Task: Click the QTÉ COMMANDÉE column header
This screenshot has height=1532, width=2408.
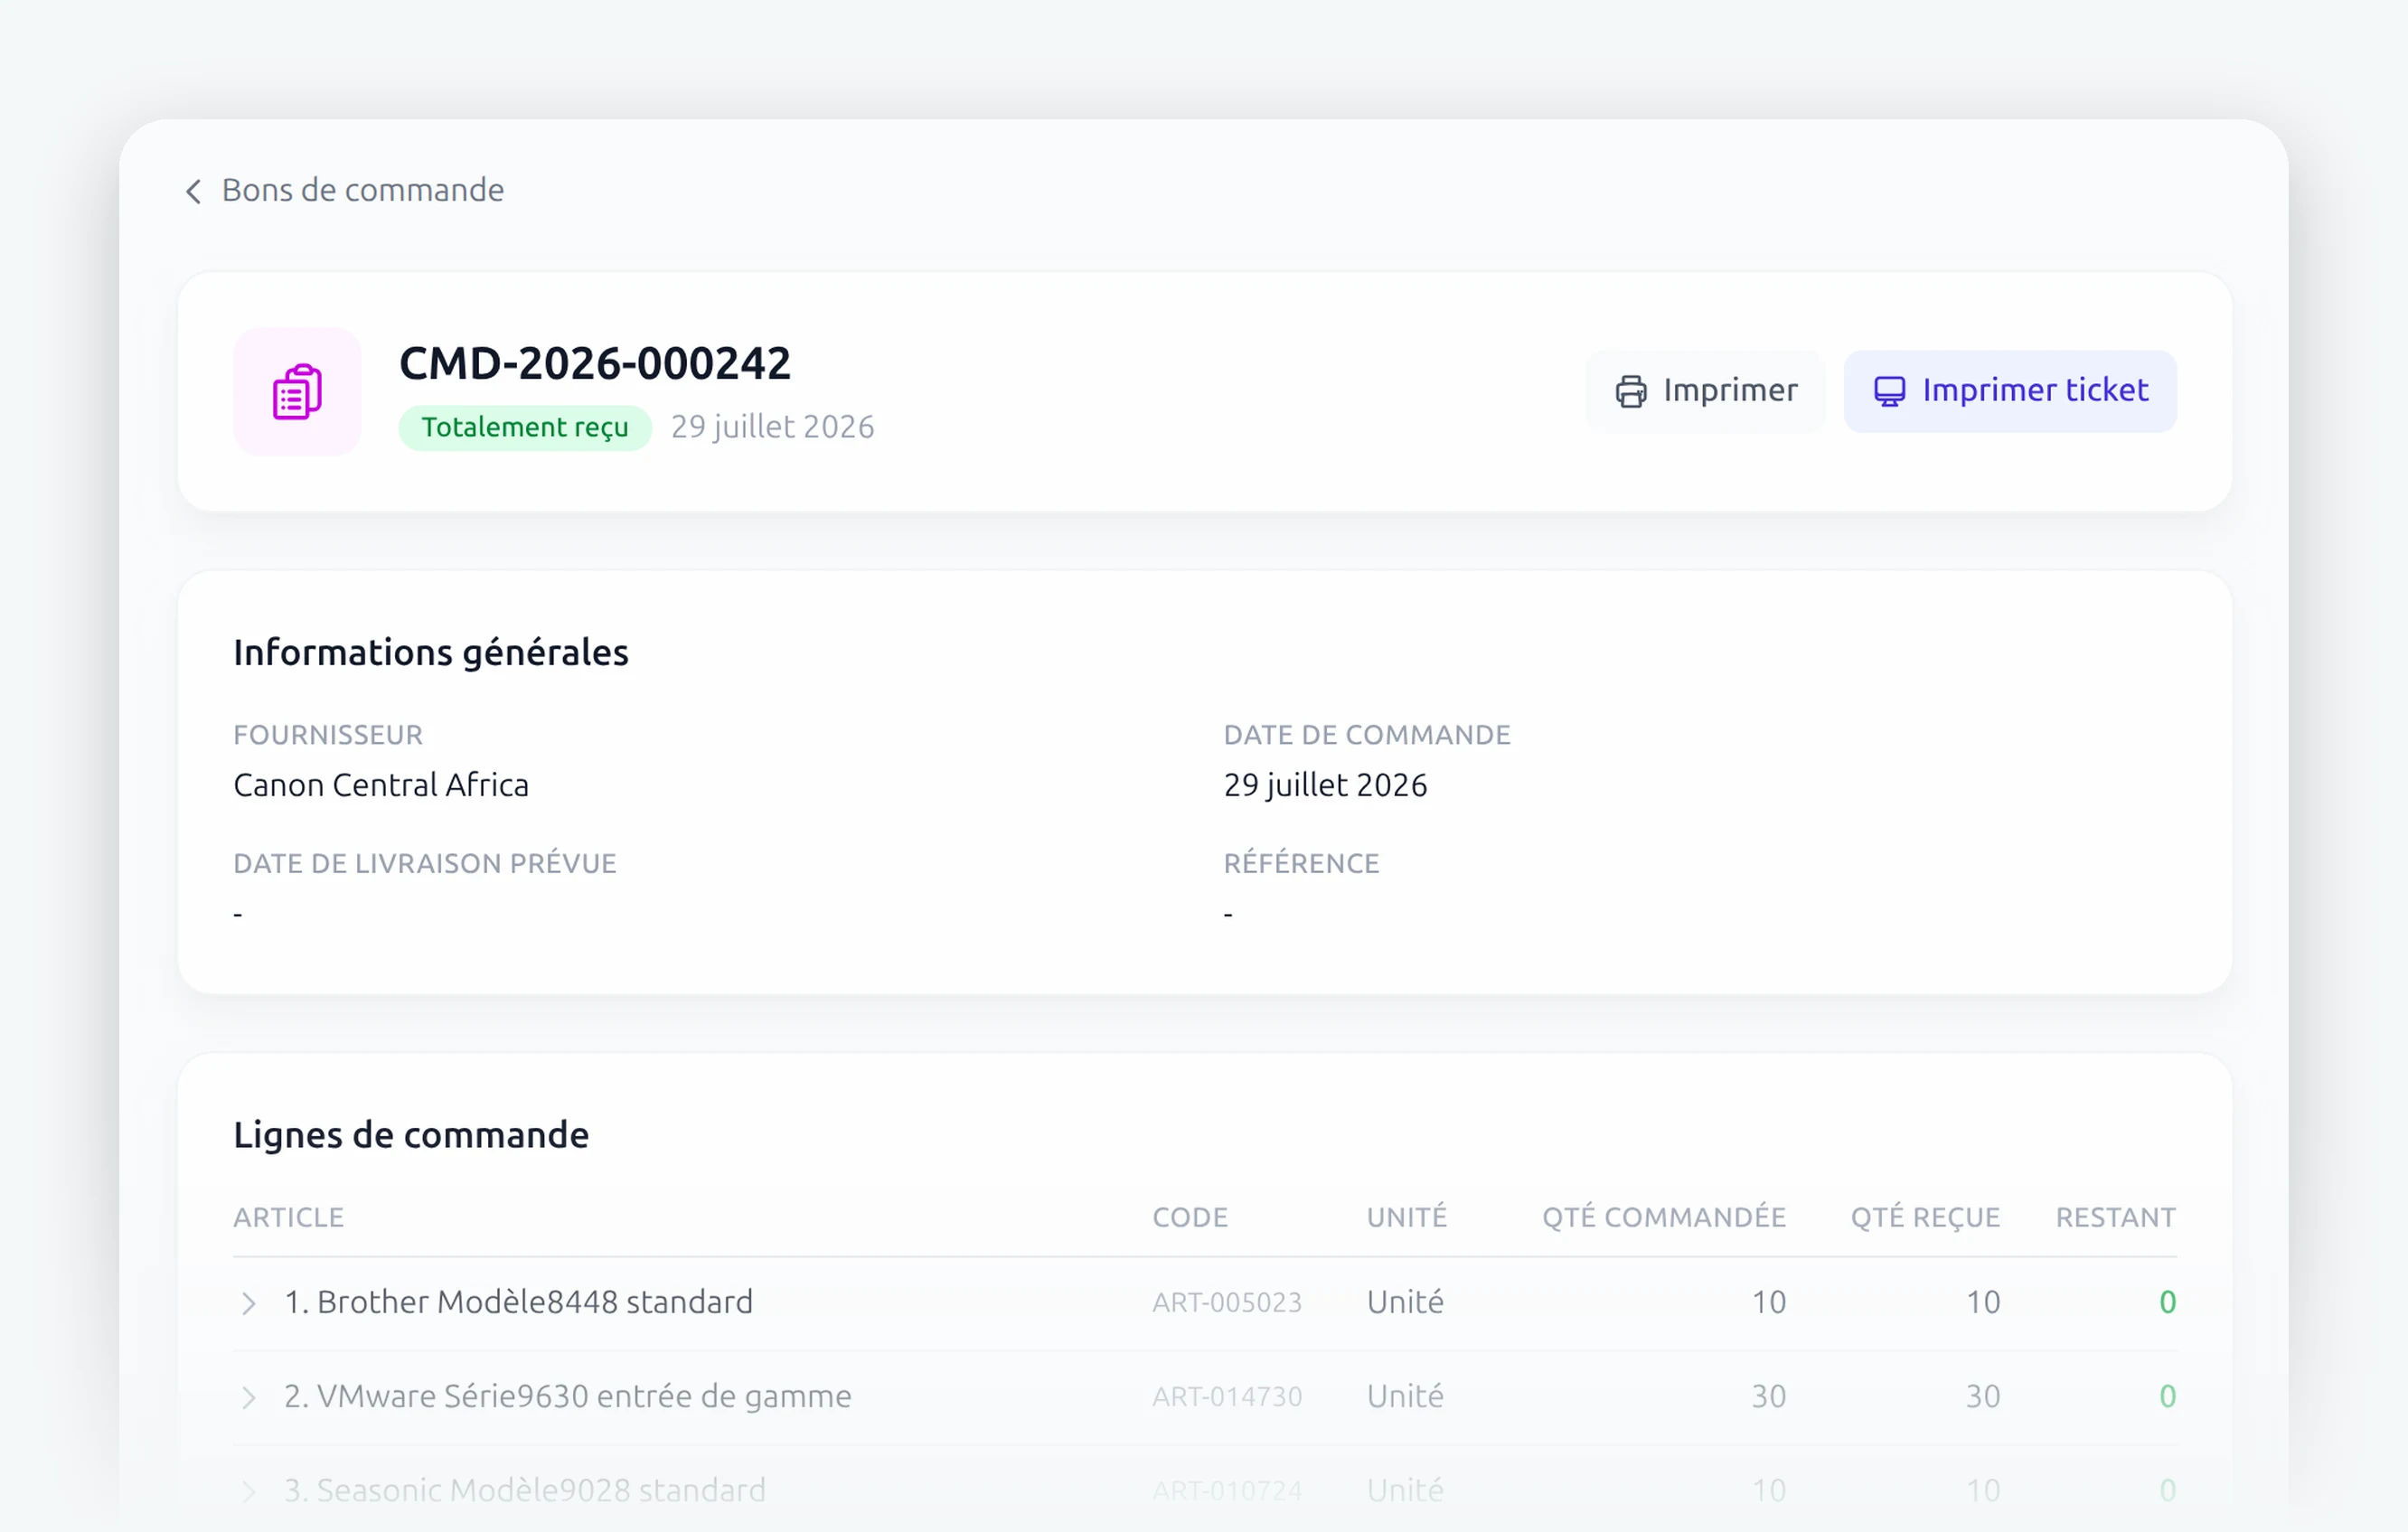Action: point(1664,1217)
